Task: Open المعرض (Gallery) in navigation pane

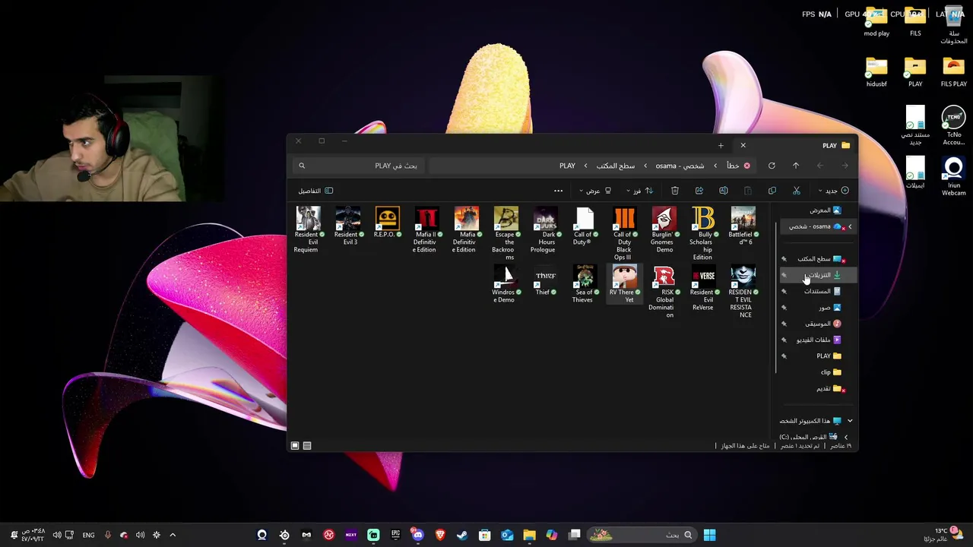Action: 825,210
